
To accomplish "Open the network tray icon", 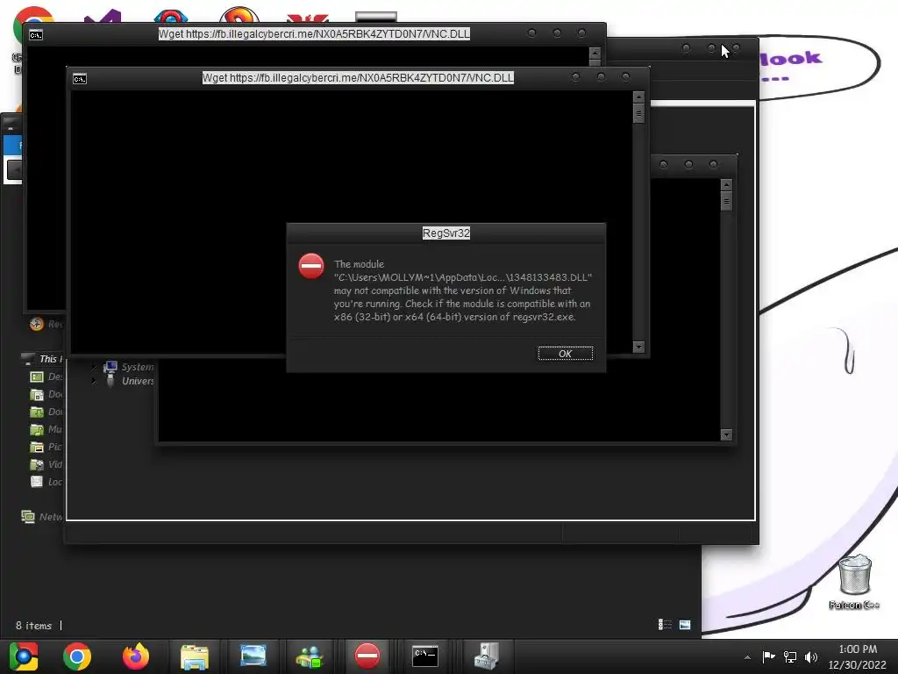I will 790,656.
